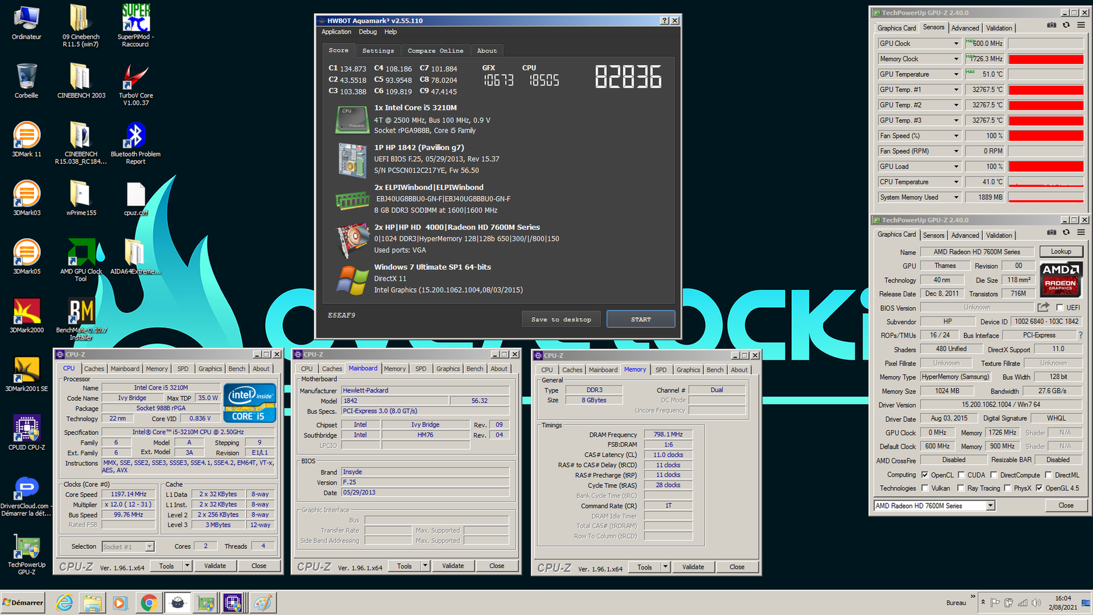The width and height of the screenshot is (1093, 615).
Task: Open Paint from the taskbar
Action: coord(262,602)
